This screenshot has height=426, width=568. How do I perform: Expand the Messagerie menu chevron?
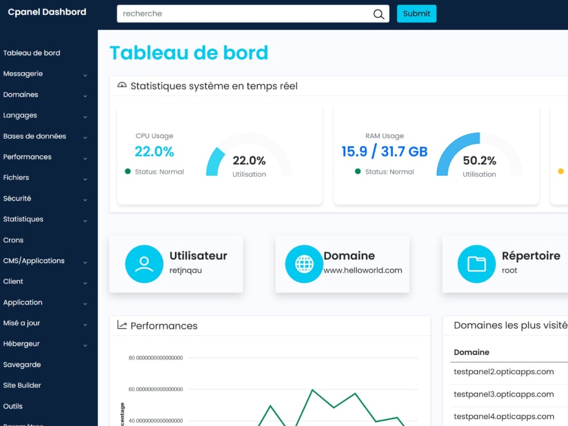click(x=85, y=76)
